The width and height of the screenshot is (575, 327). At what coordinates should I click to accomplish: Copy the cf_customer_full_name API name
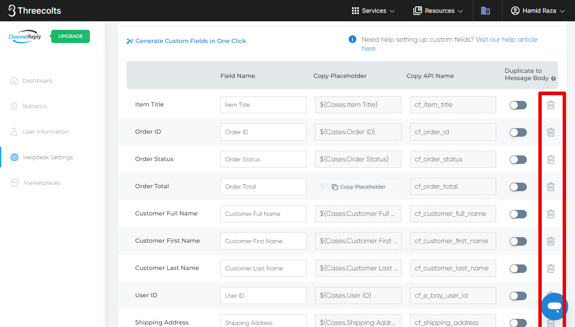coord(453,214)
